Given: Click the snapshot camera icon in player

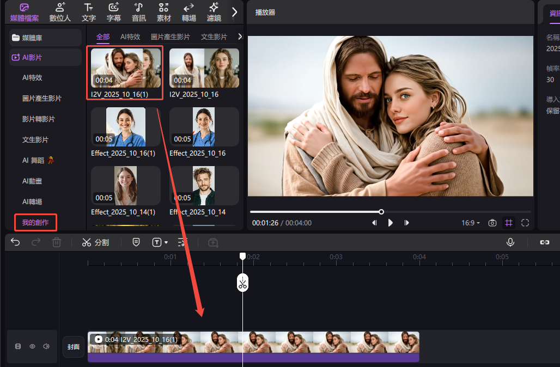Looking at the screenshot, I should point(492,223).
